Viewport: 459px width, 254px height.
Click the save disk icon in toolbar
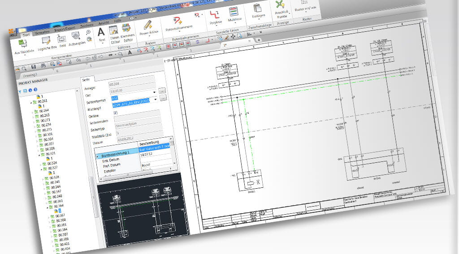click(x=33, y=67)
